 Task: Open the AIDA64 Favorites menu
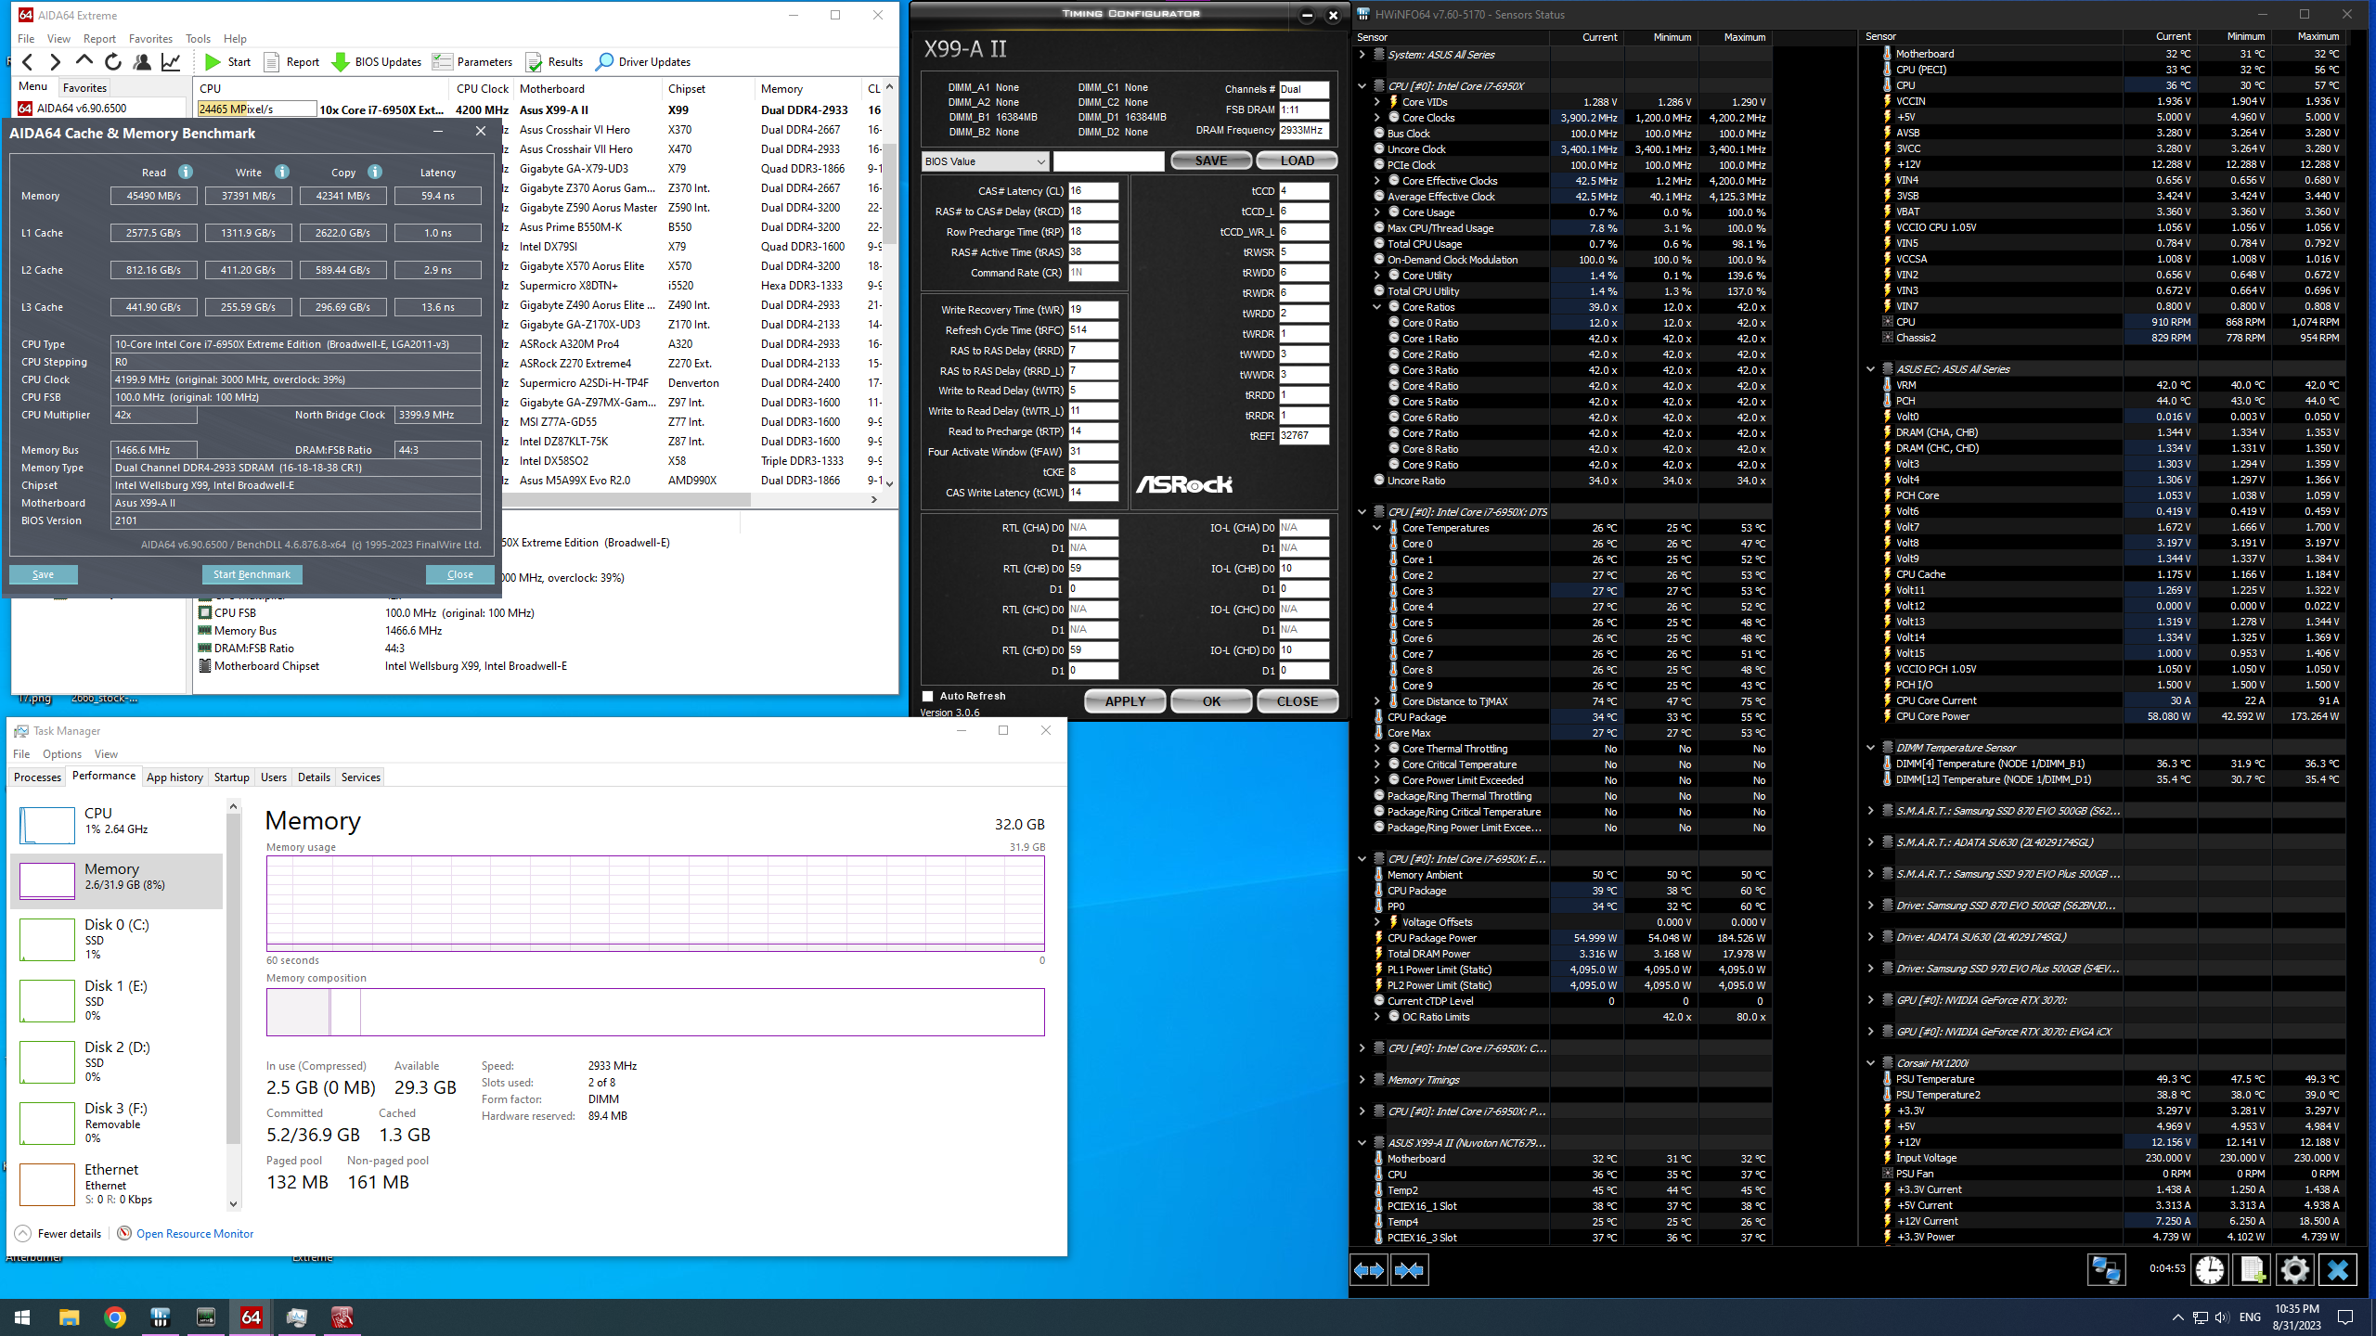pyautogui.click(x=150, y=39)
